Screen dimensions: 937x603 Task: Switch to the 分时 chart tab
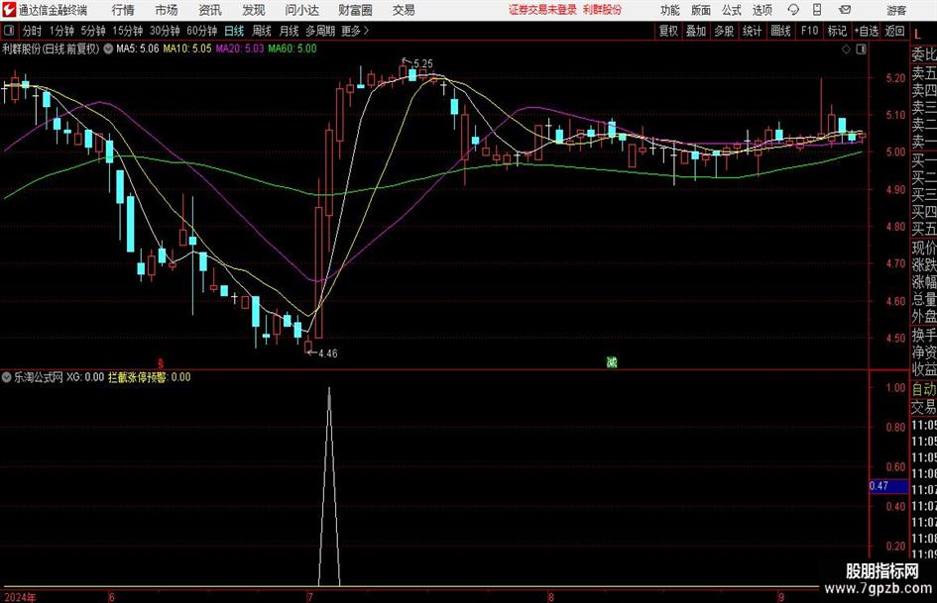33,31
